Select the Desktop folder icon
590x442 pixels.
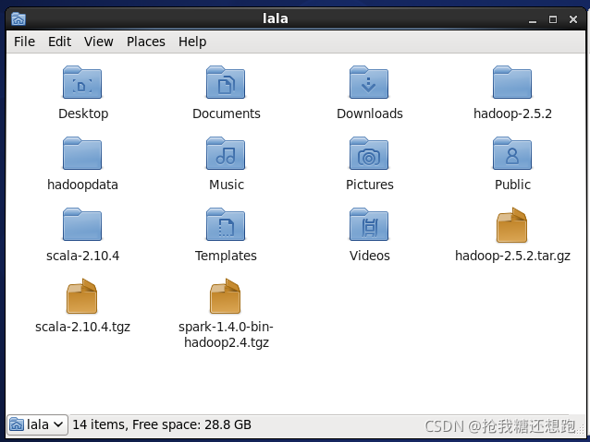click(x=82, y=82)
